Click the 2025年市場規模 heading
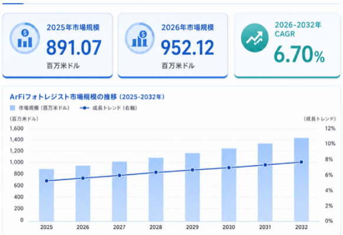Screen dimensions: 343x235 click(73, 28)
